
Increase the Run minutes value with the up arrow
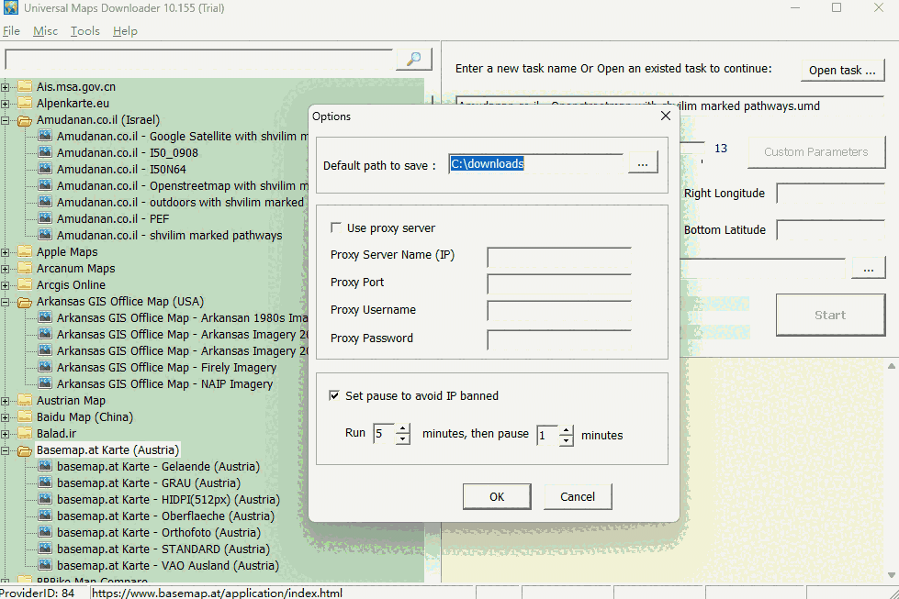402,429
